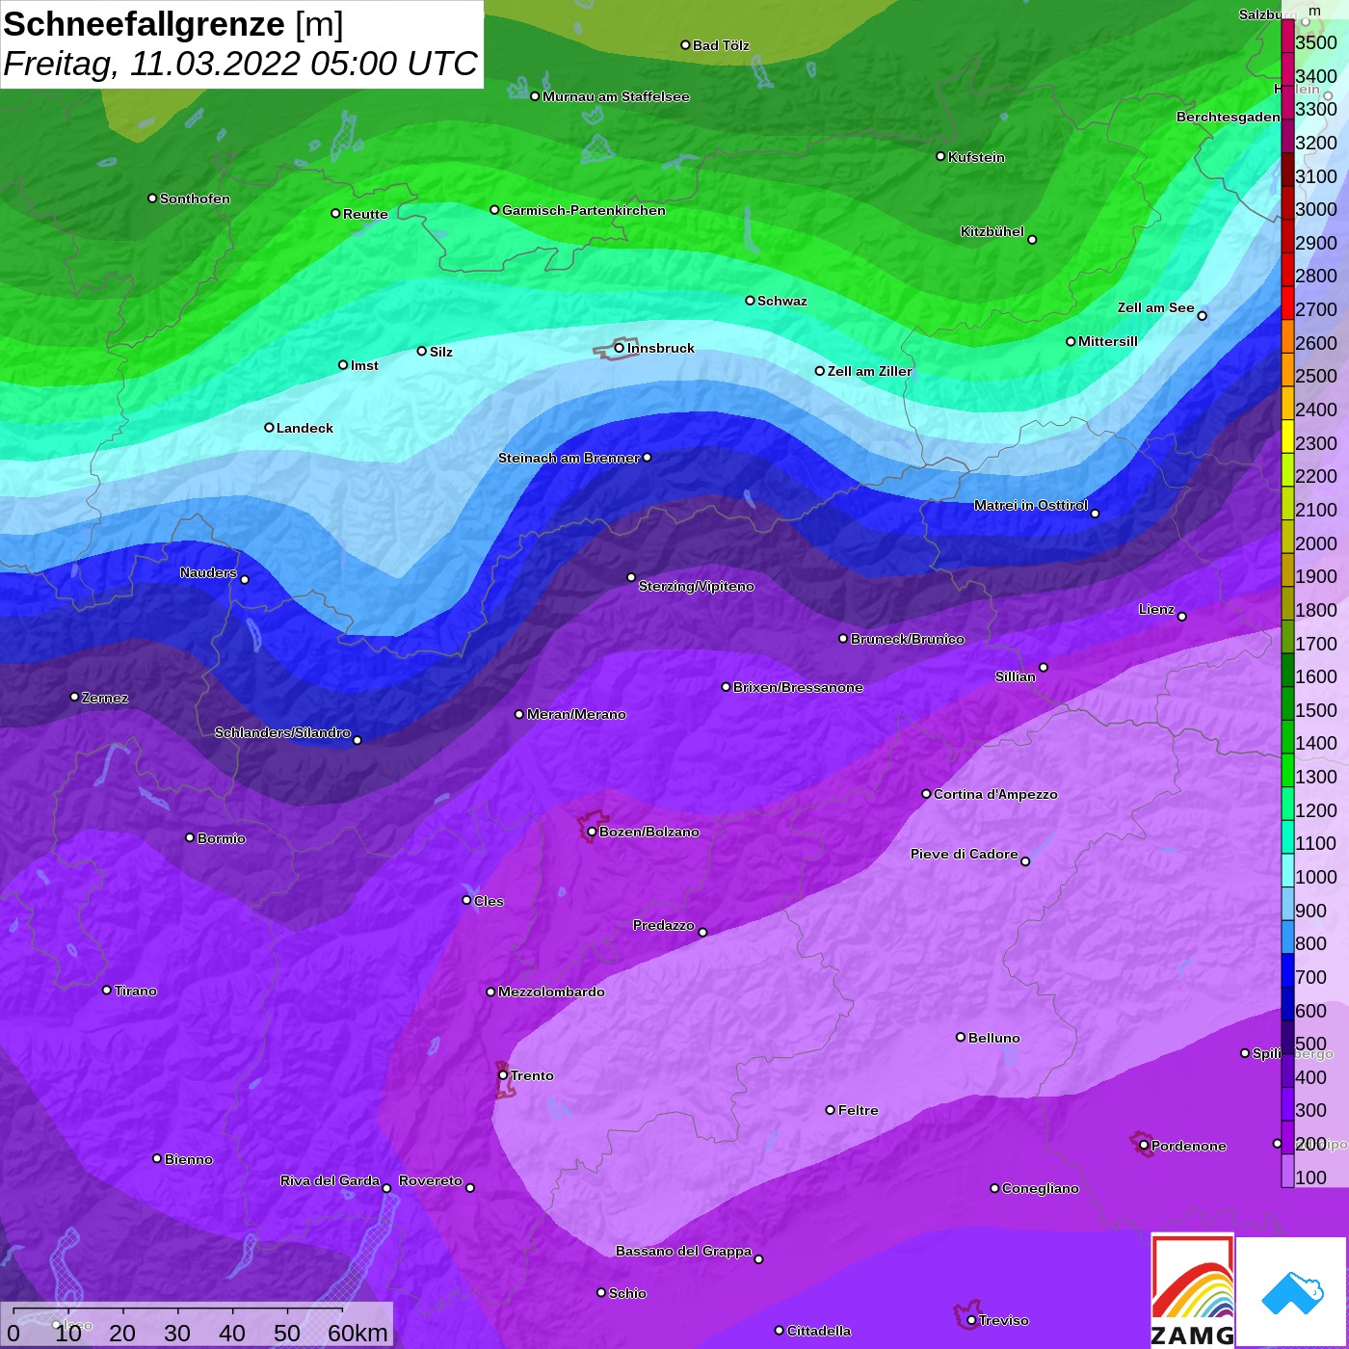Select the 1000 m light cyan legend swatch
Screen dimensions: 1349x1349
(x=1287, y=870)
